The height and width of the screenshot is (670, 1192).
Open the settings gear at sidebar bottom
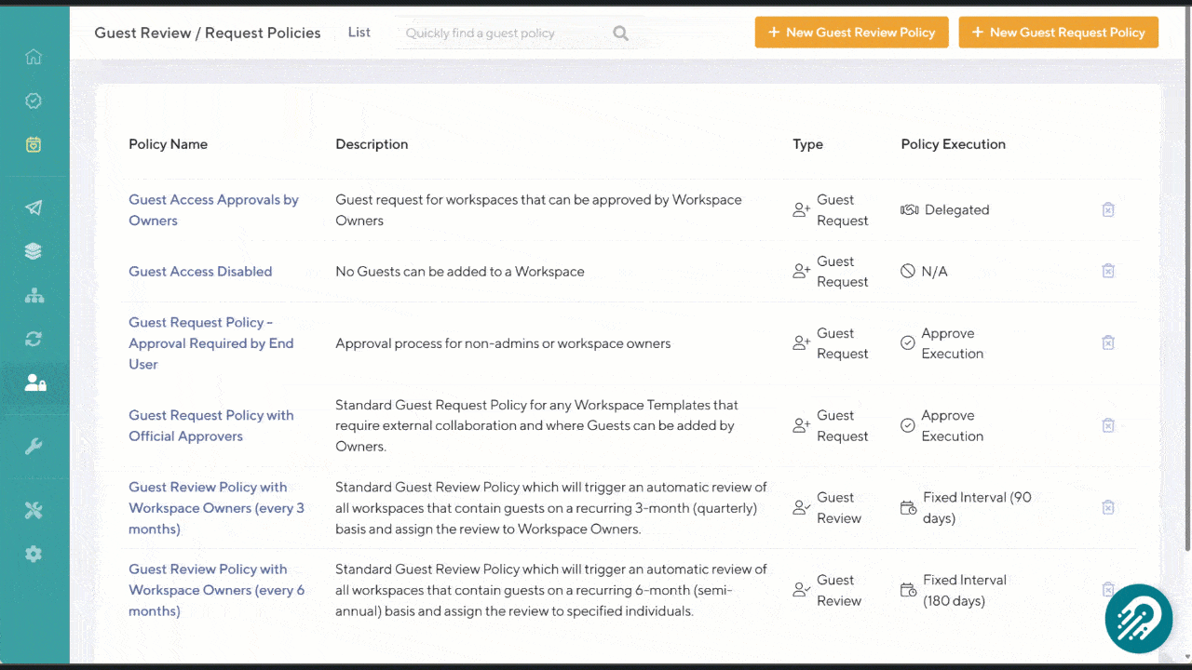pos(34,554)
